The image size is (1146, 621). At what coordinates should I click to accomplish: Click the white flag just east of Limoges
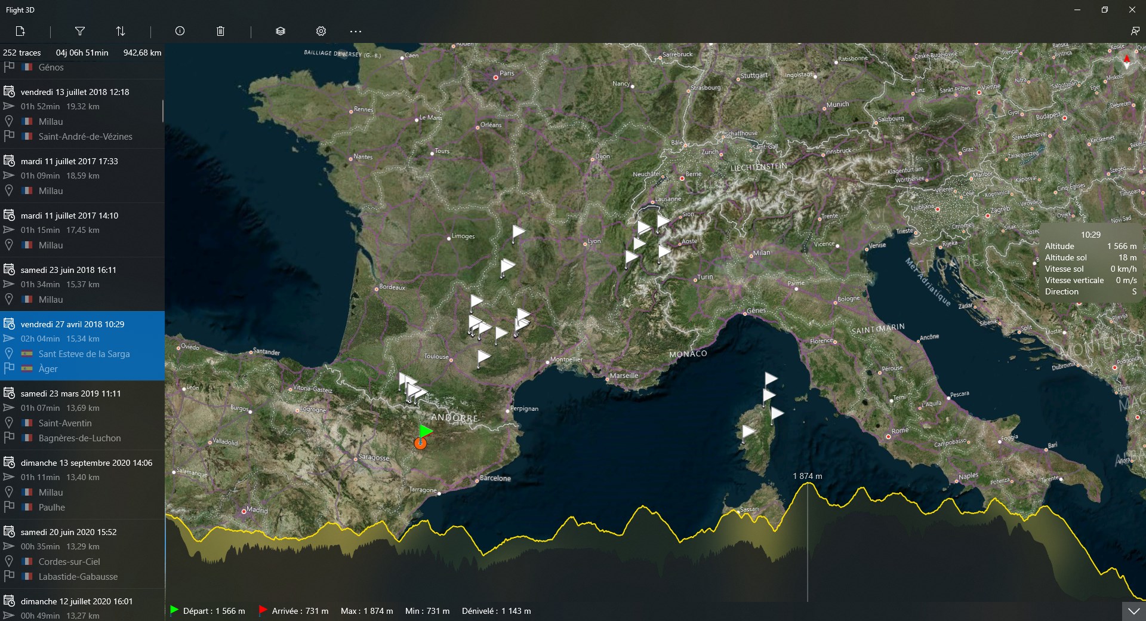click(x=518, y=232)
